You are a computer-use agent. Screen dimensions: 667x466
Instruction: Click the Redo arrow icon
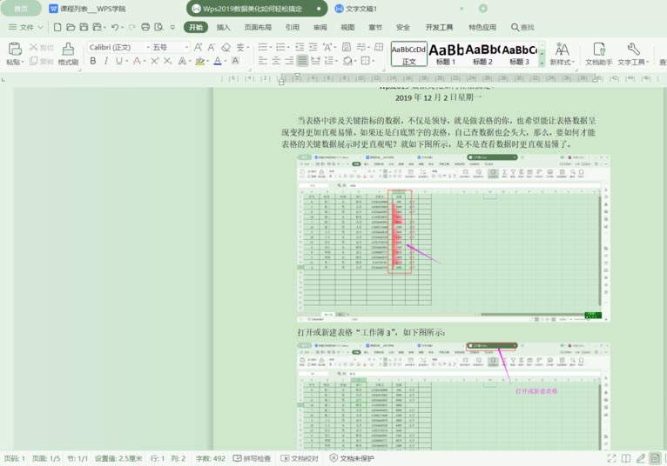tap(131, 27)
